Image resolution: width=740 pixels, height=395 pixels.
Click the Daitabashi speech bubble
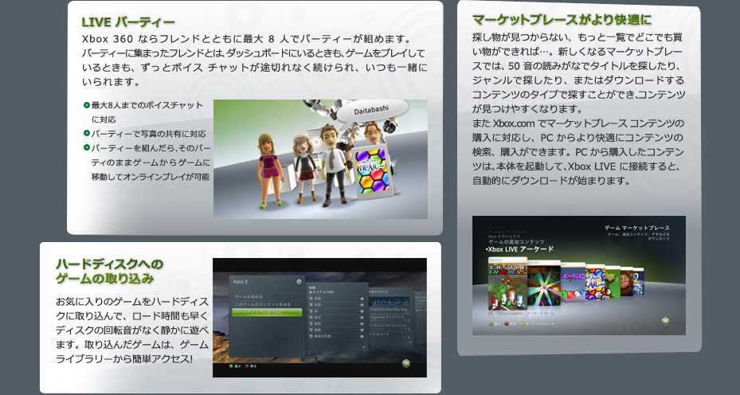(371, 111)
